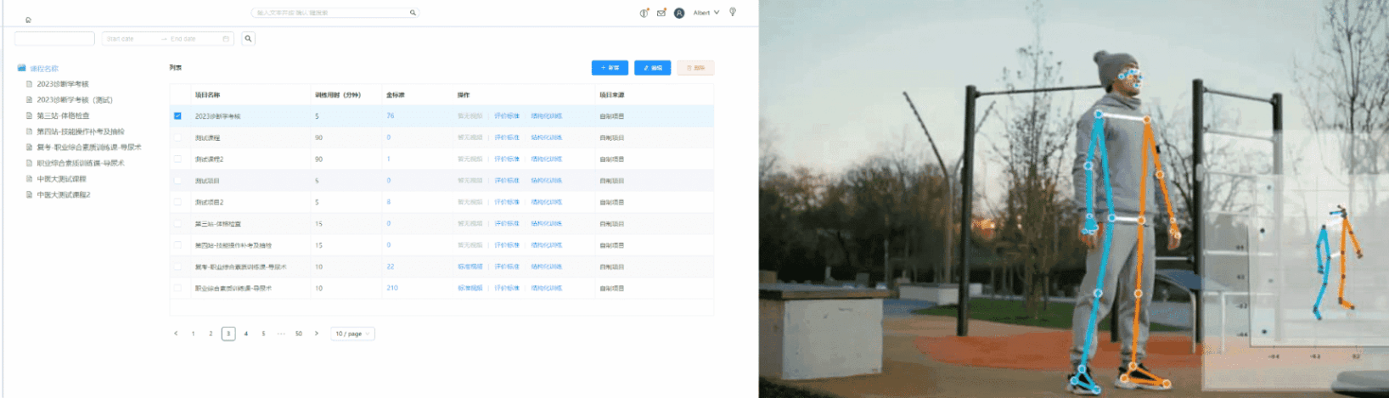Uncheck the 2023诊断学考核 row checkbox
The image size is (1389, 398).
click(x=177, y=115)
